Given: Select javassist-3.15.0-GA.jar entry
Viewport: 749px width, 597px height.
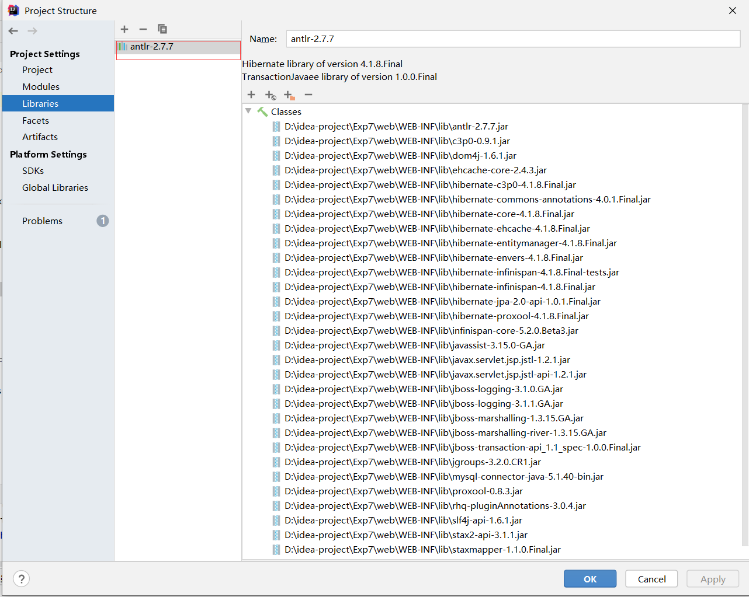Looking at the screenshot, I should 415,345.
